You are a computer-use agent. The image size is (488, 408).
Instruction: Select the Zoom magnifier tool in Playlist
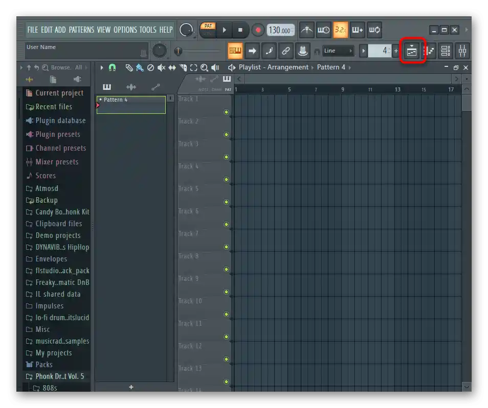pyautogui.click(x=204, y=67)
